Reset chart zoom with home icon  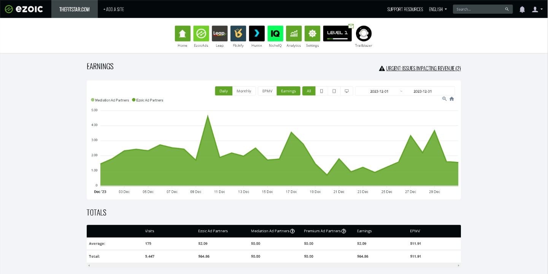tap(452, 99)
